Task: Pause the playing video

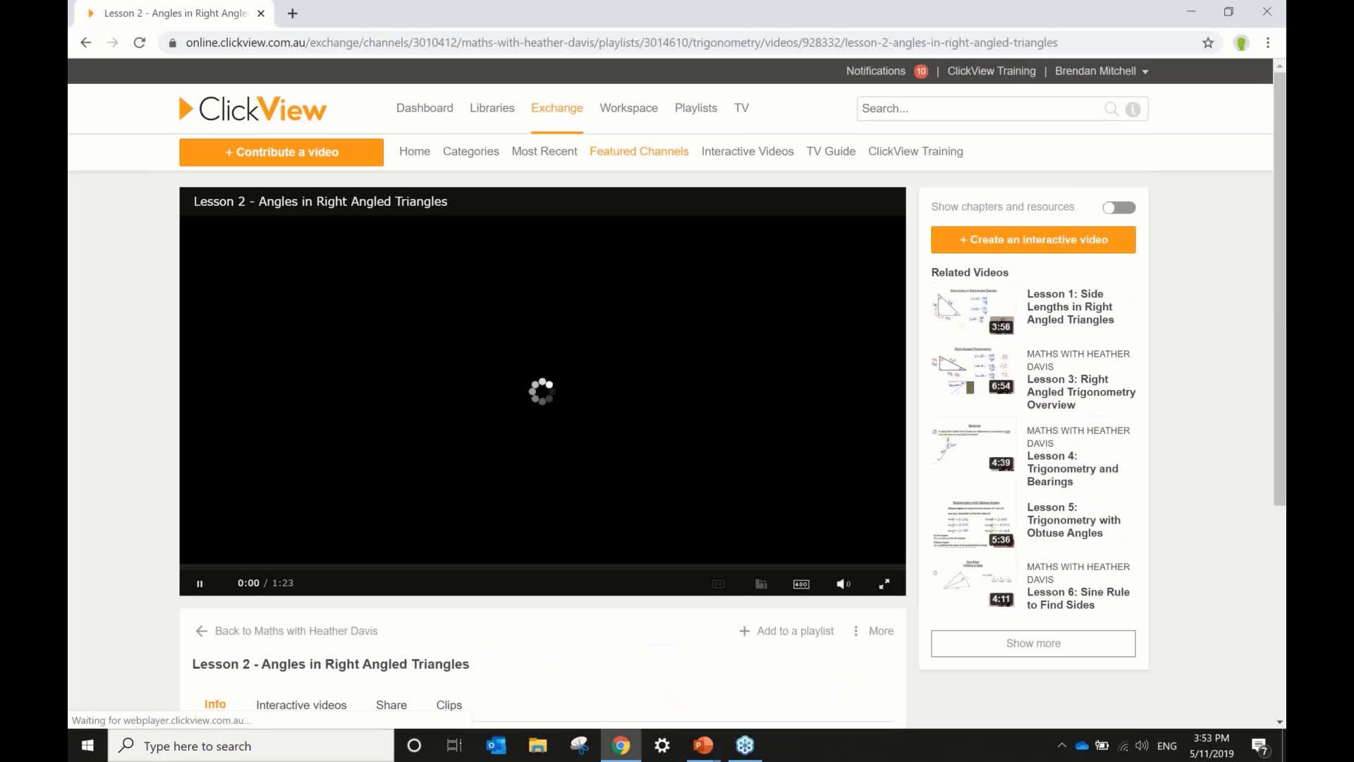Action: coord(200,583)
